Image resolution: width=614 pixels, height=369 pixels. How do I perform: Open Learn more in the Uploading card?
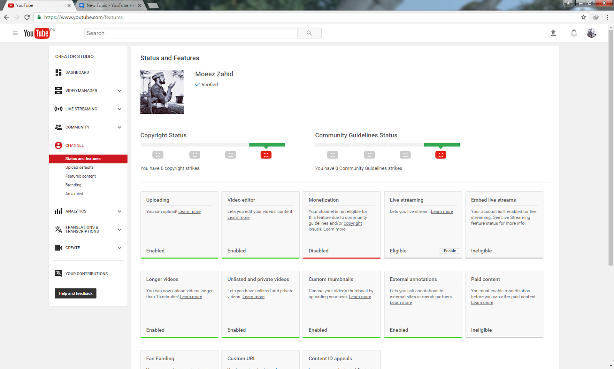tap(189, 212)
